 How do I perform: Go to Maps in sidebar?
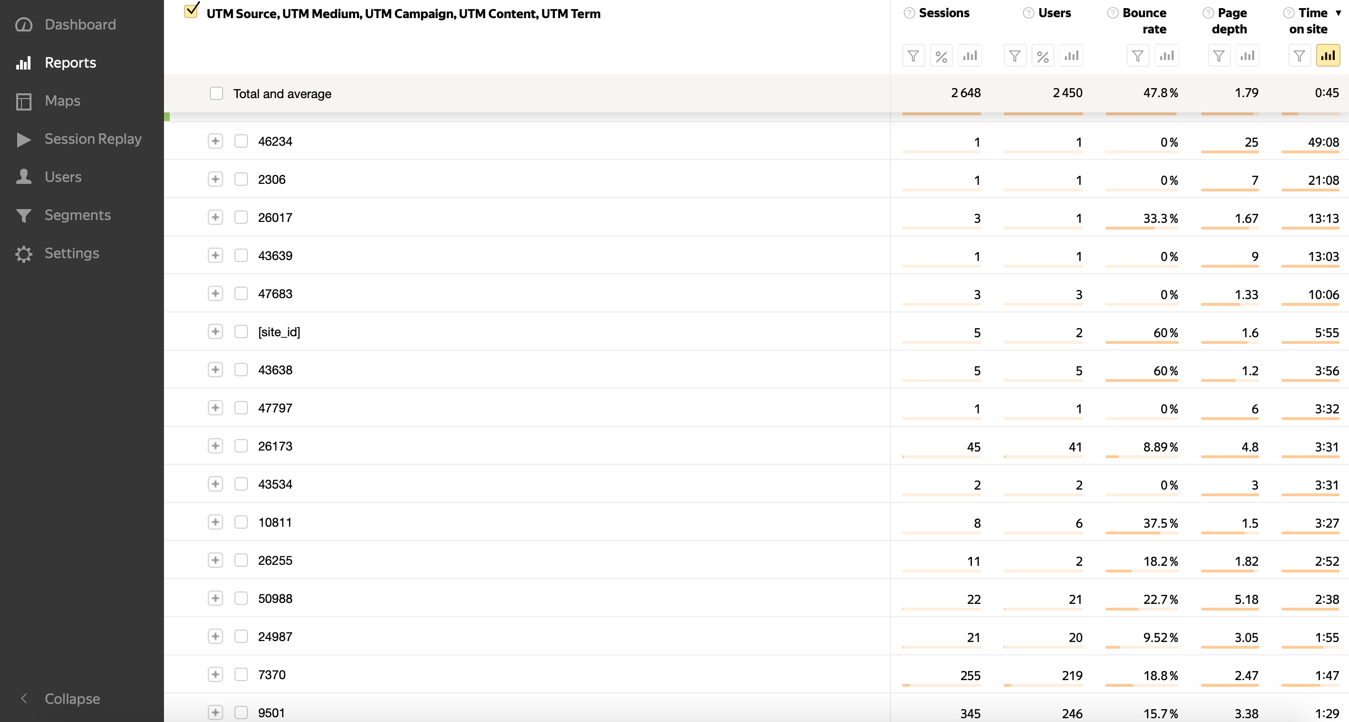click(63, 101)
